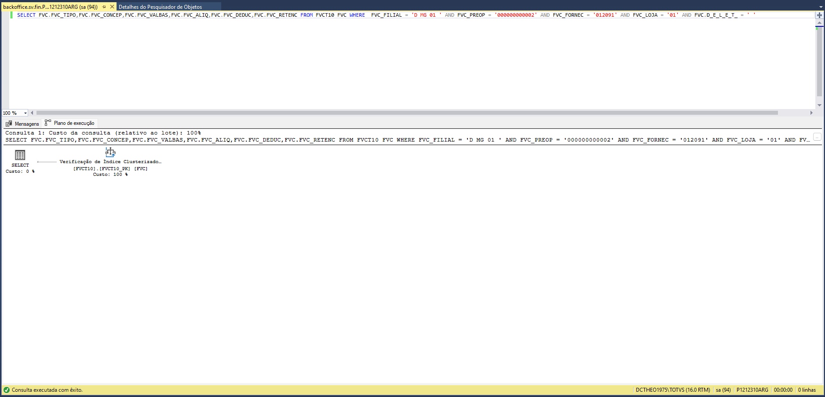This screenshot has width=825, height=397.
Task: Click the 'D MG 01 ' string literal in editor
Action: click(x=427, y=15)
